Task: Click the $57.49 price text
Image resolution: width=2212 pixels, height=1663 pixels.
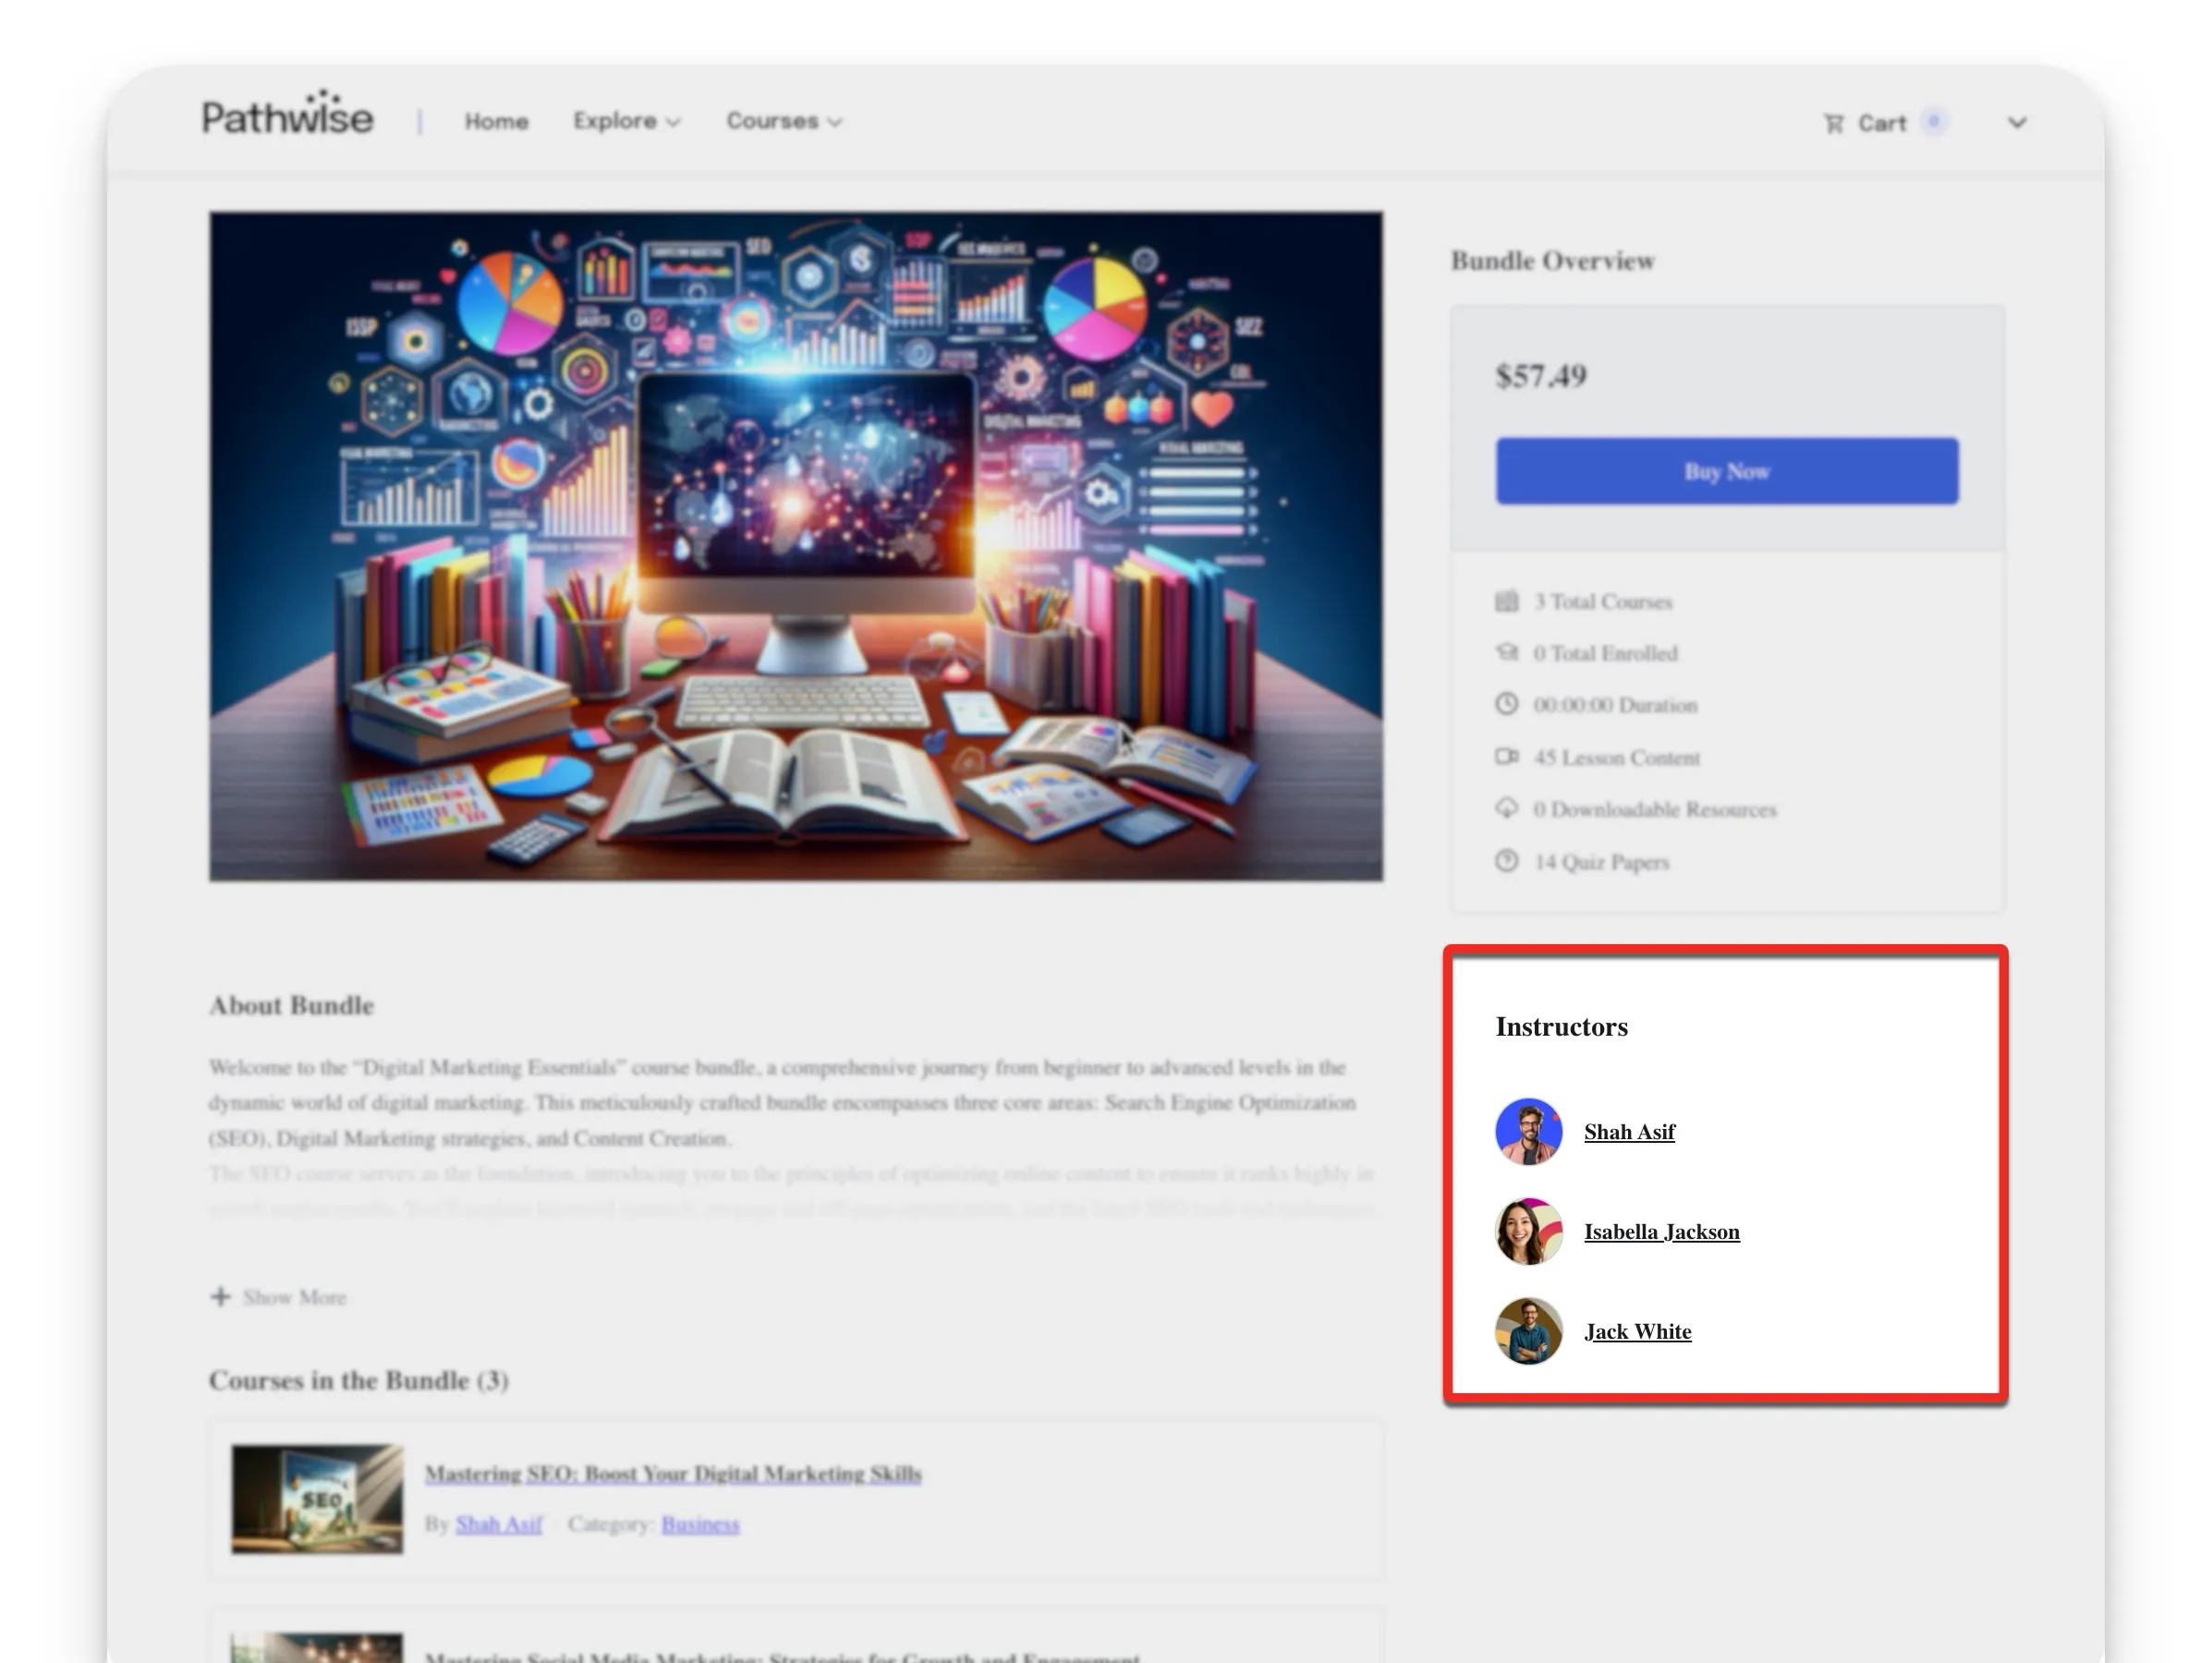Action: [1541, 376]
